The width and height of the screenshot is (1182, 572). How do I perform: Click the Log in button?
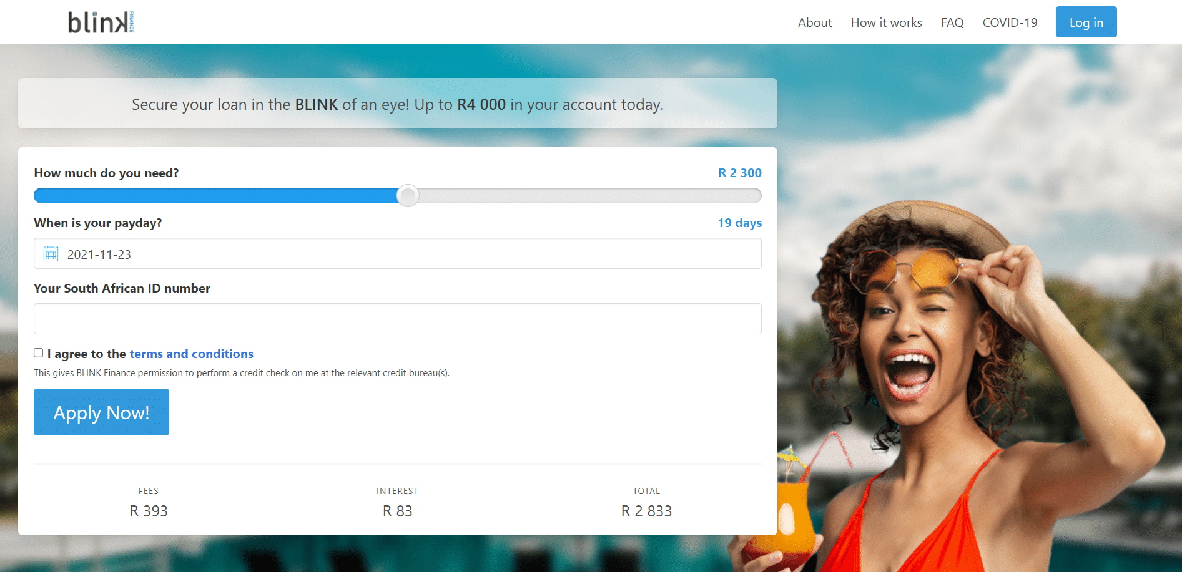(x=1086, y=22)
